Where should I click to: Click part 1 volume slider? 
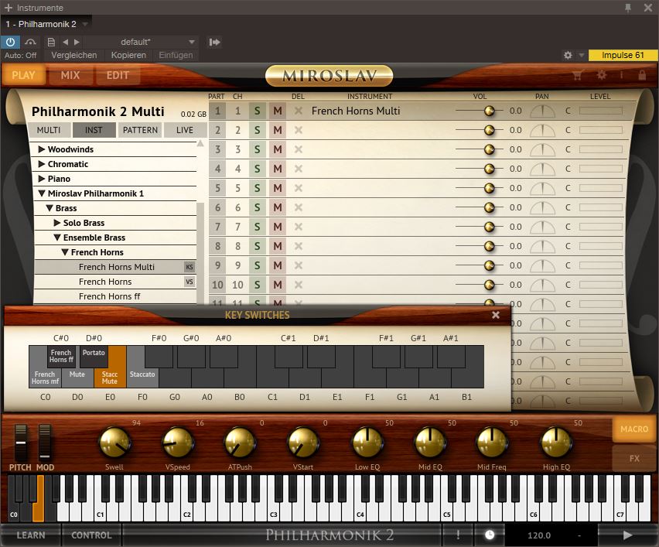pos(480,111)
